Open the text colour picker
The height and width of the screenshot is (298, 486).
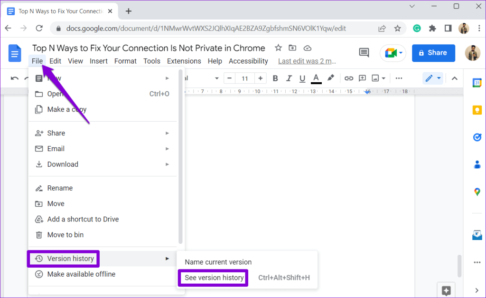[316, 78]
